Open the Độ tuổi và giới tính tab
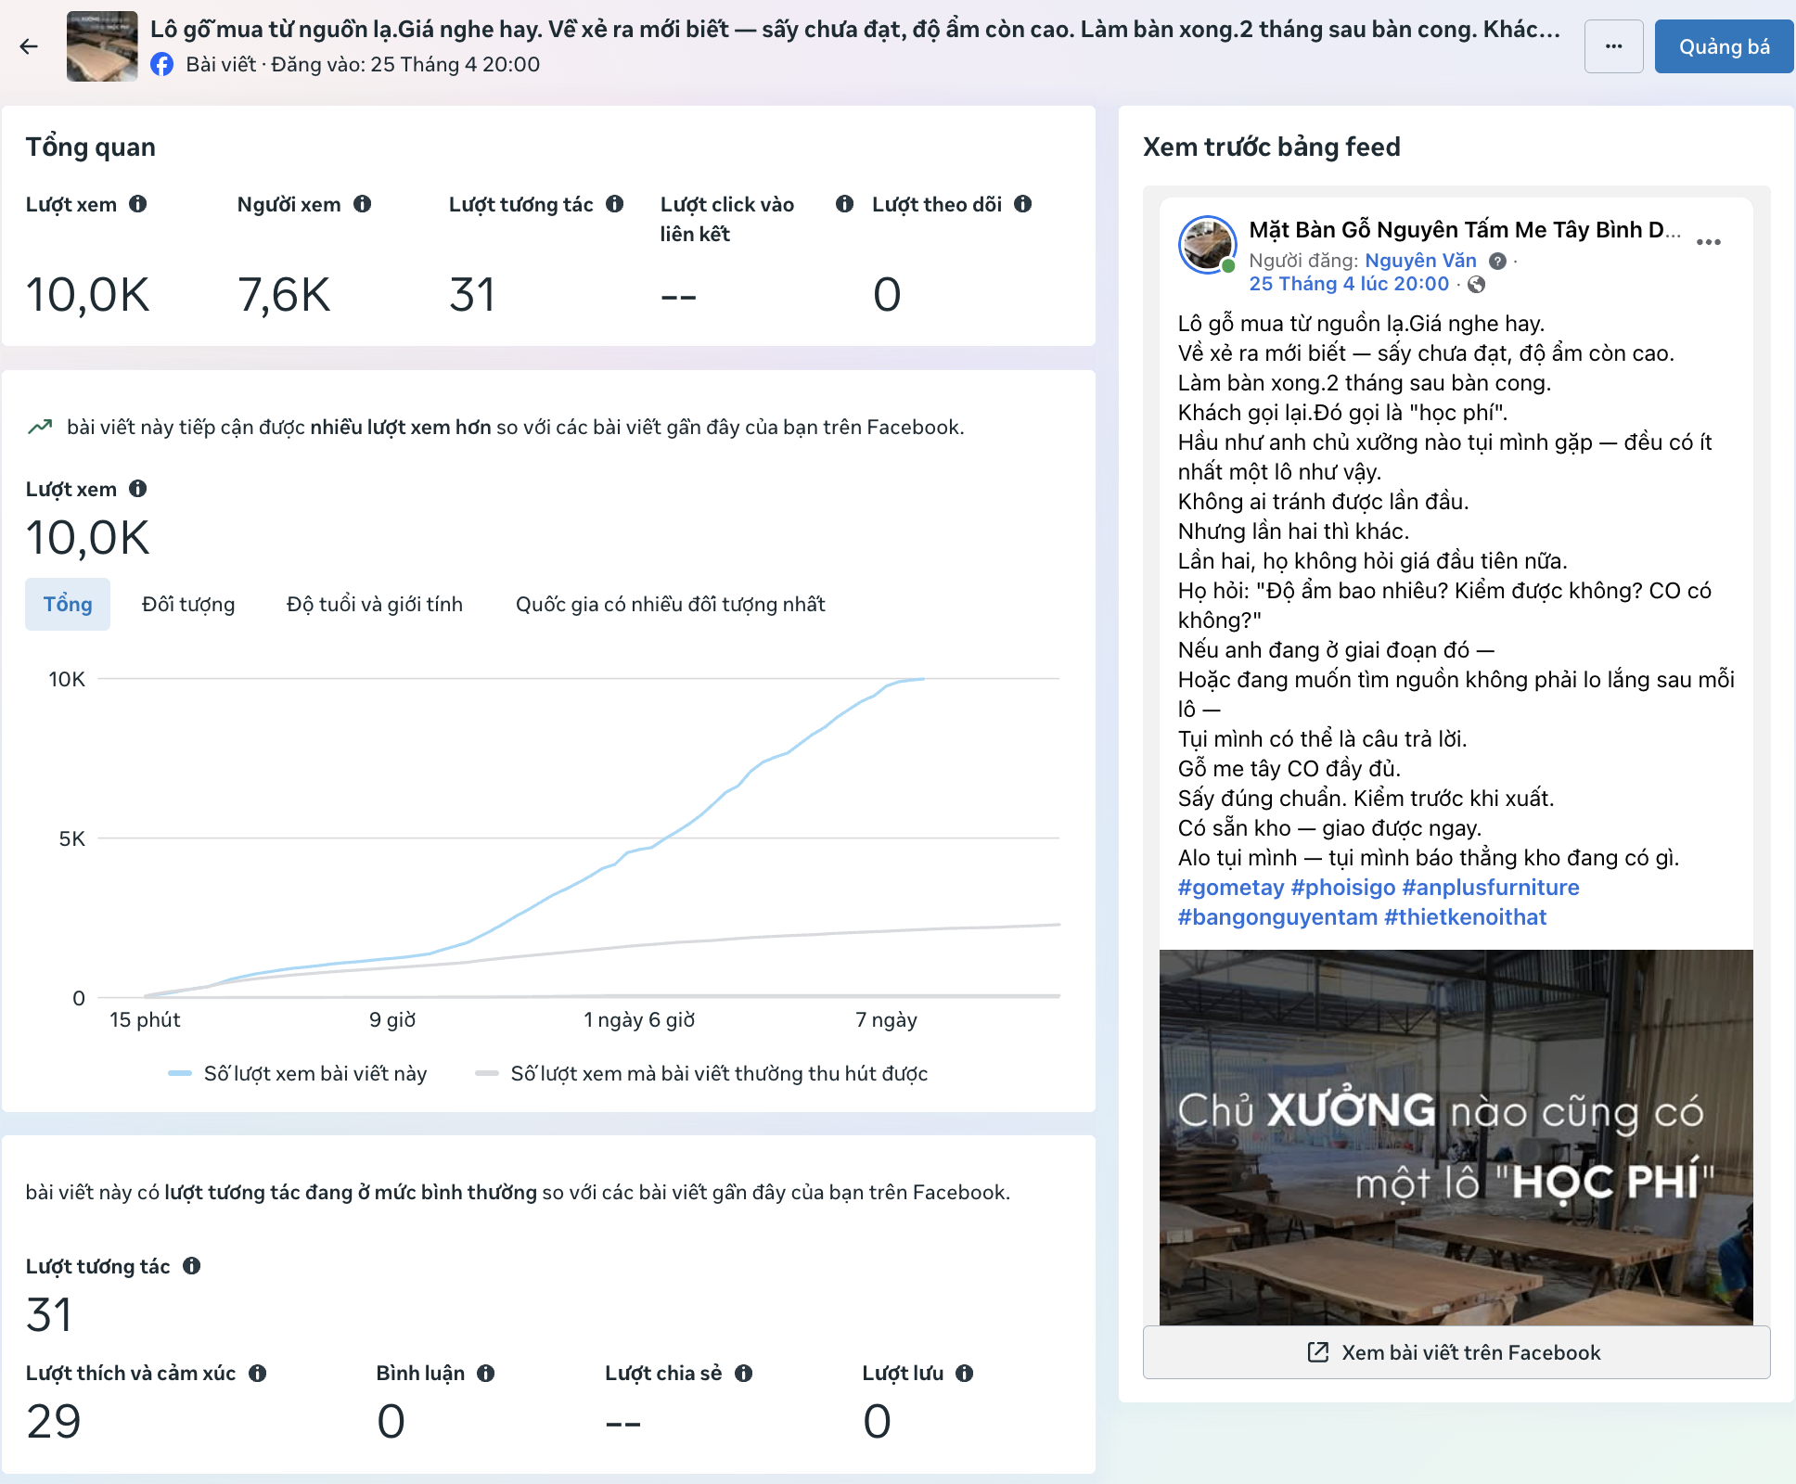Viewport: 1796px width, 1484px height. (375, 604)
